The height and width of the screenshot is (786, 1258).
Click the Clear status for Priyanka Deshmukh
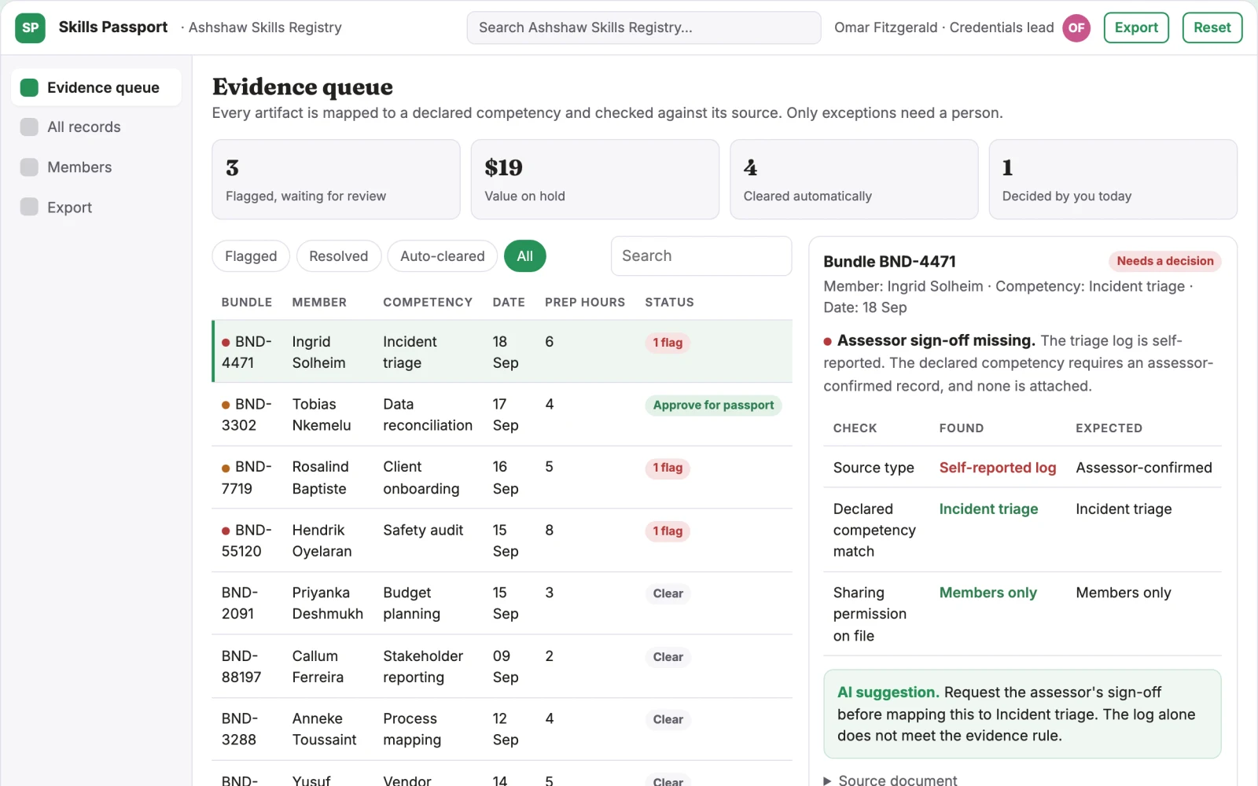(x=668, y=593)
